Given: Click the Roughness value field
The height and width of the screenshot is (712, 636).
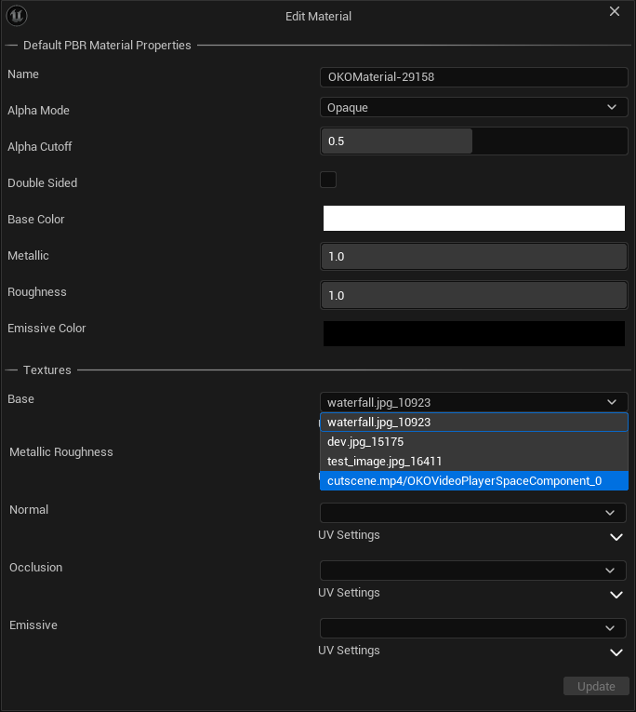Looking at the screenshot, I should pos(473,296).
